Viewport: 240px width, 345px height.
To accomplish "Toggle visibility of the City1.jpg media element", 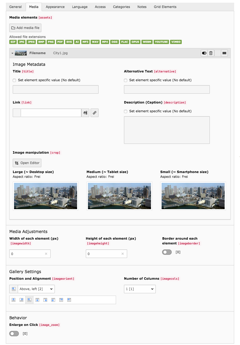I will point(204,53).
